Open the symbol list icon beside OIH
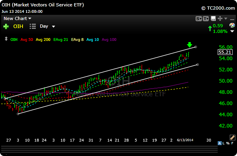The image size is (237, 156). coord(33,26)
